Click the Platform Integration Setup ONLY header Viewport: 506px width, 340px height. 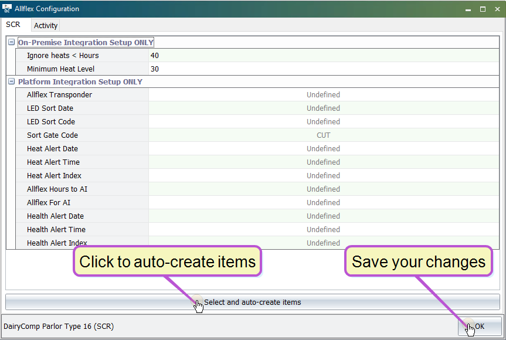pos(80,82)
